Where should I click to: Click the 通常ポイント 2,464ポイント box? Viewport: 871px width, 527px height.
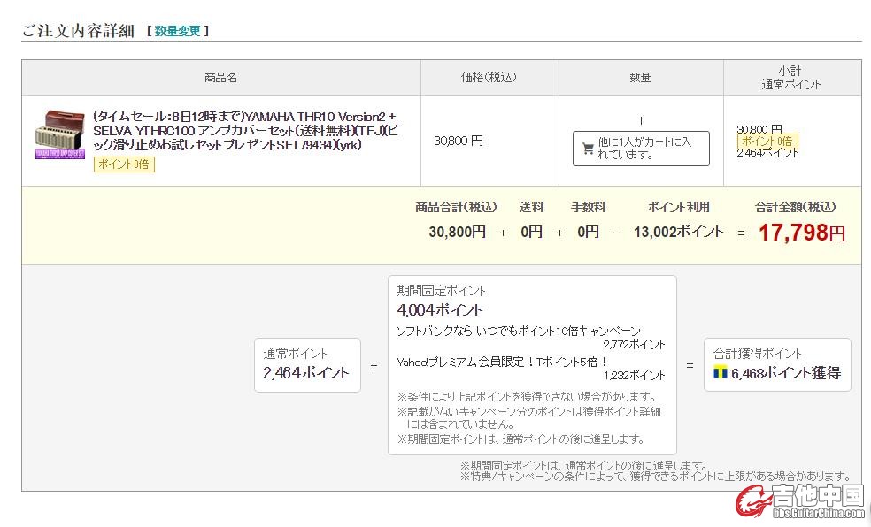click(x=307, y=365)
